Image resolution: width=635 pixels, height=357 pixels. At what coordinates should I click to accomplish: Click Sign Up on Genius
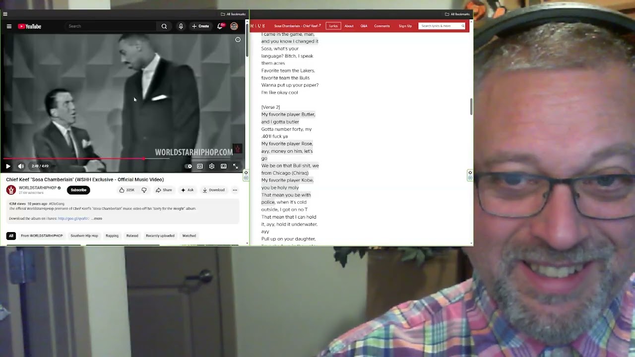pos(405,26)
